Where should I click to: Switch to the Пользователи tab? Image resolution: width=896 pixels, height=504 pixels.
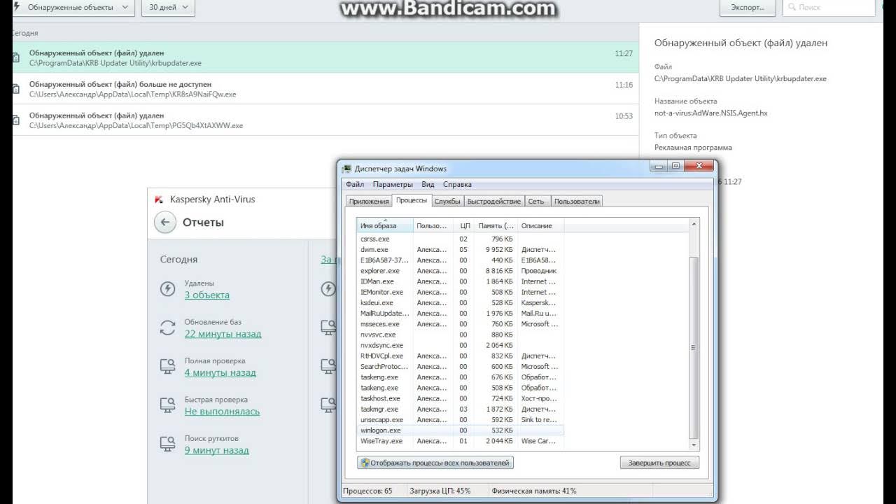coord(577,202)
